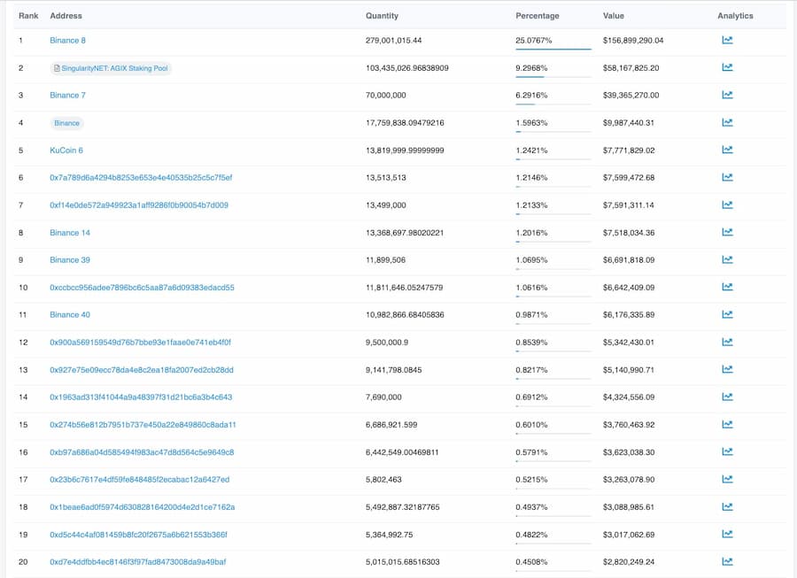Open the KuCoin 6 holder page
797x578 pixels.
66,150
